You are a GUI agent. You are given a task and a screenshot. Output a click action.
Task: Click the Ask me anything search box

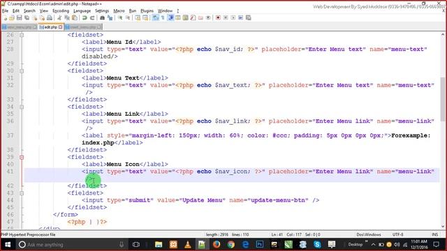71,245
